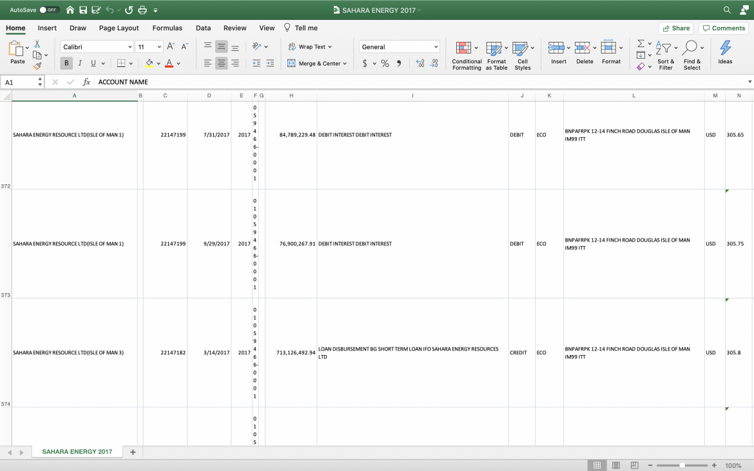754x471 pixels.
Task: Toggle AutoSave switch
Action: click(x=48, y=10)
